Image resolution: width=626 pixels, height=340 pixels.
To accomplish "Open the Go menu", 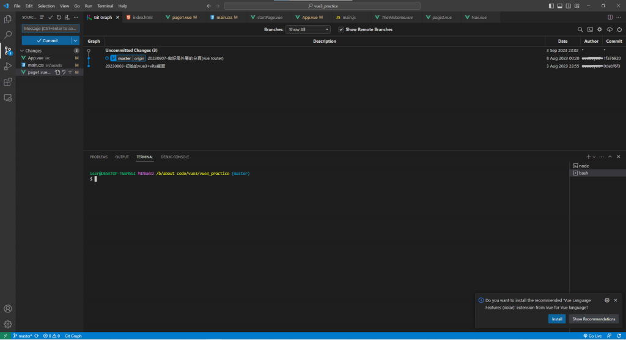I will (76, 6).
